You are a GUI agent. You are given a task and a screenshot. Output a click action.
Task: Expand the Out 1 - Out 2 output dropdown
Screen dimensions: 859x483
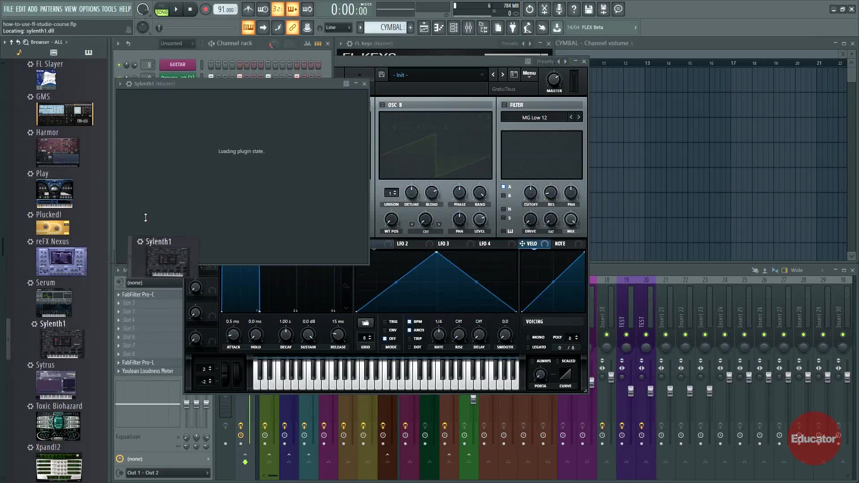[x=166, y=473]
